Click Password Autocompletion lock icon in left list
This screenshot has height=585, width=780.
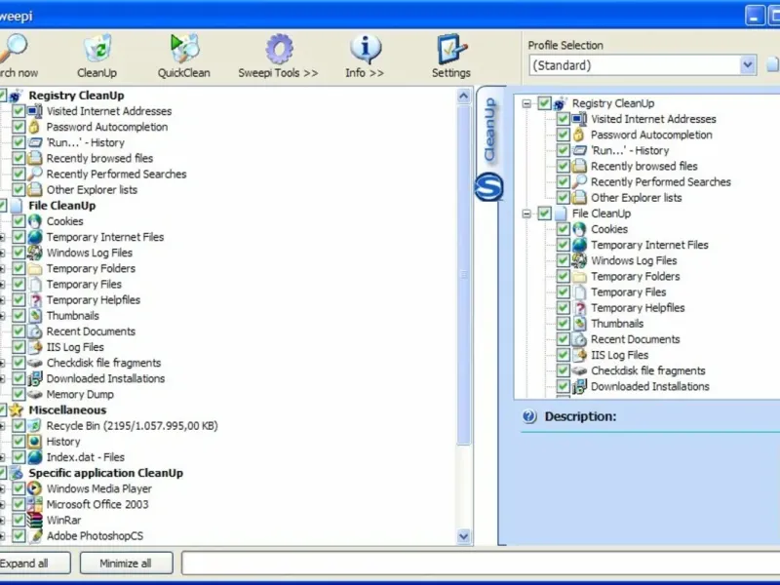pos(34,127)
